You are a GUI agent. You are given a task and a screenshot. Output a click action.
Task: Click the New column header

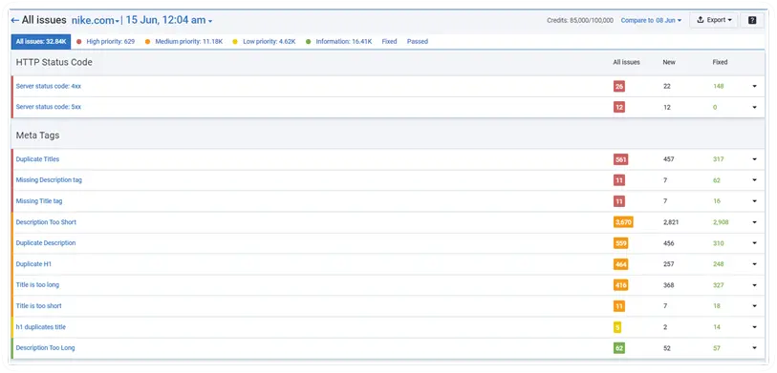click(x=669, y=62)
